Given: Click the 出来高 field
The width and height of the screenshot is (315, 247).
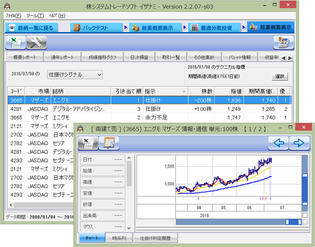Looking at the screenshot, I should click(x=102, y=215).
